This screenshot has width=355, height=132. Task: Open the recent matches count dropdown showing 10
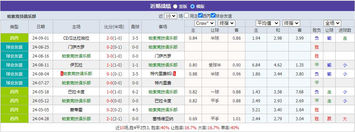click(171, 16)
